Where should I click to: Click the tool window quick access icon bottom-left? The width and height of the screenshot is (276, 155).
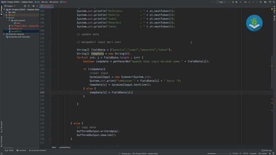click(x=2, y=153)
